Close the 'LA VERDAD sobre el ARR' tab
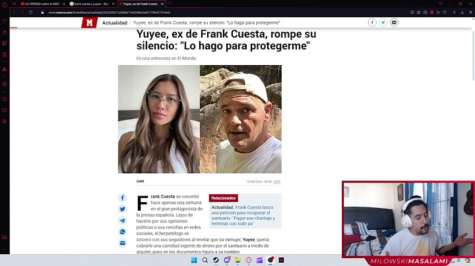The width and height of the screenshot is (475, 266). coord(64,4)
